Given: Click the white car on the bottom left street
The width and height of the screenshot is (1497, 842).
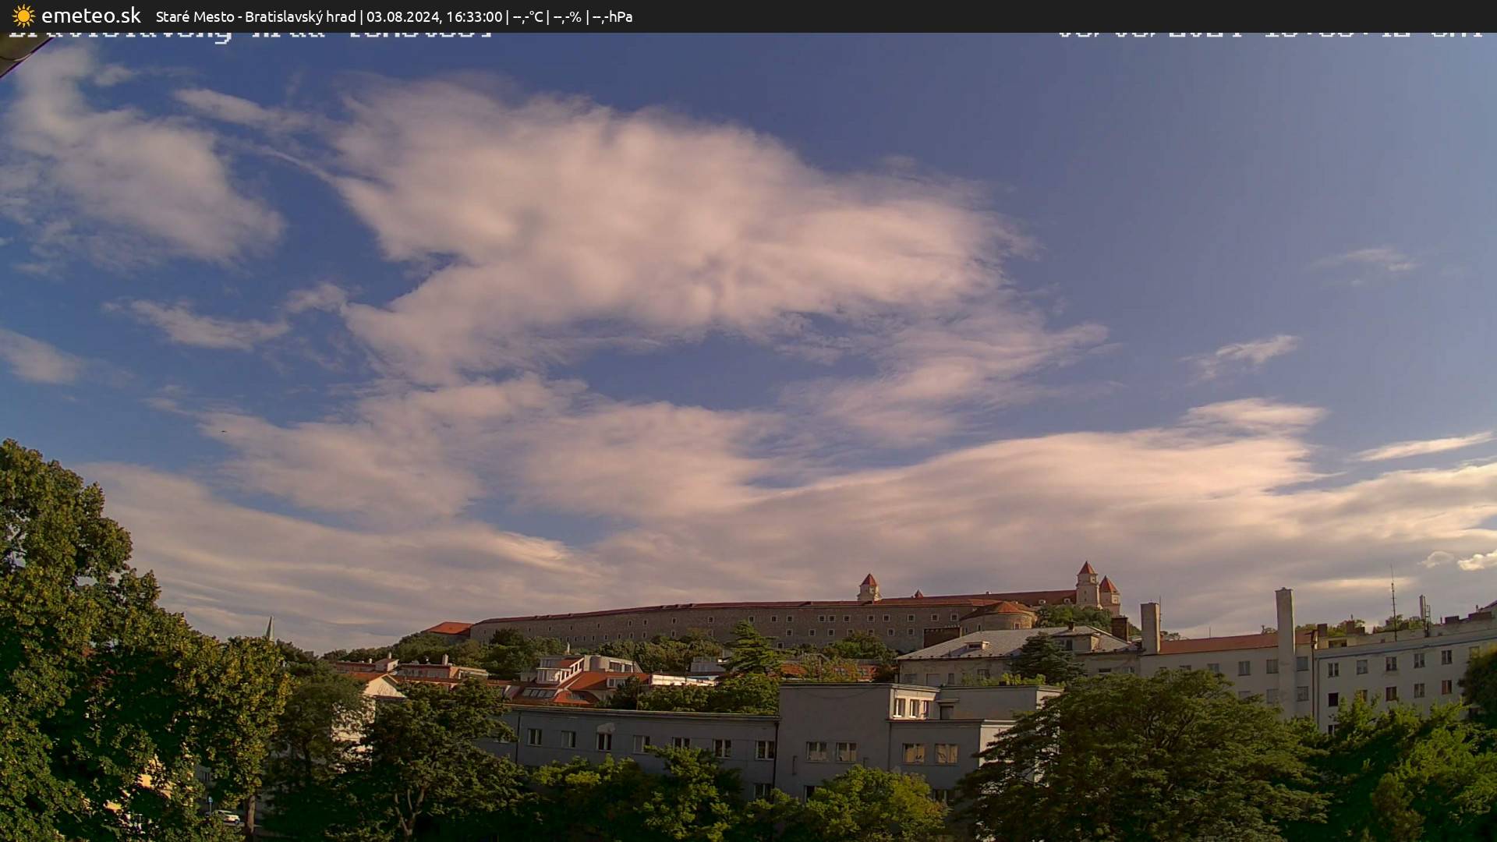Looking at the screenshot, I should click(x=226, y=815).
